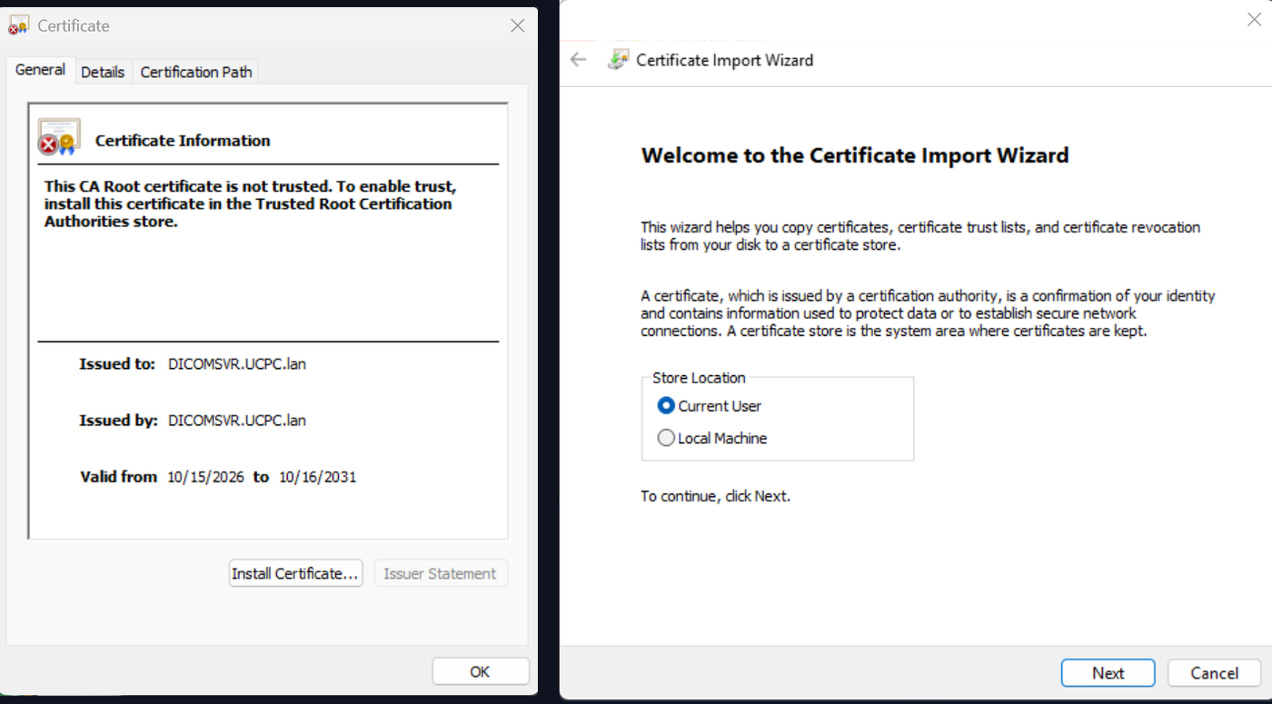The image size is (1272, 704).
Task: Proceed with the wizard's Next button
Action: coord(1108,673)
